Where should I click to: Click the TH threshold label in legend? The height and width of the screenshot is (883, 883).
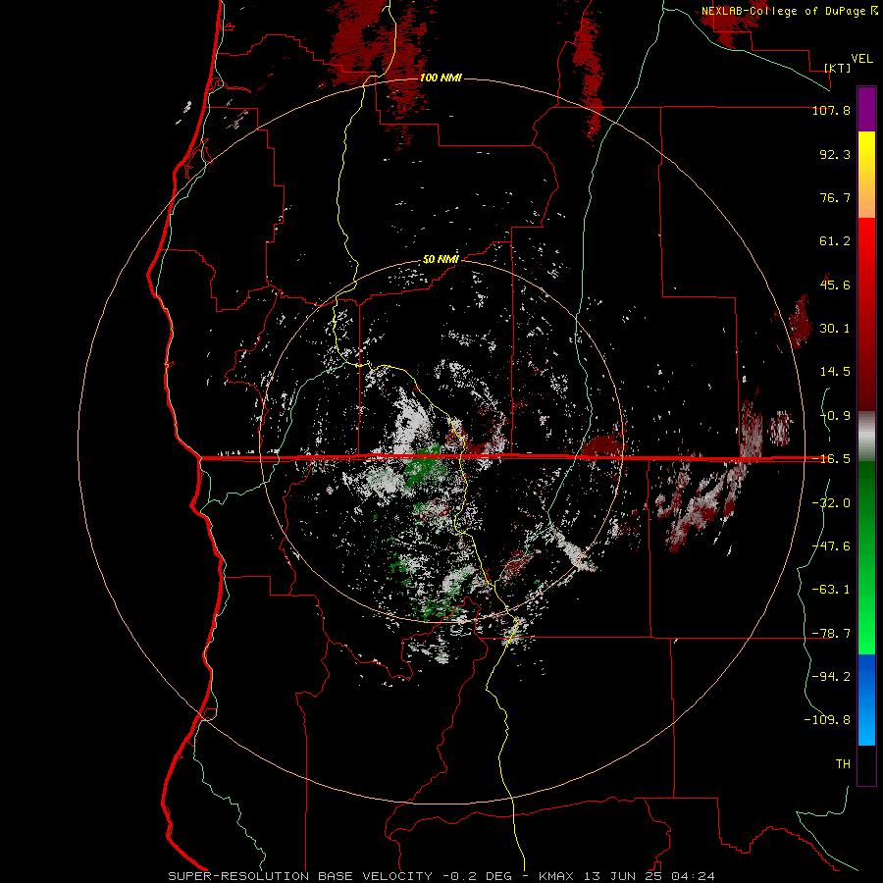pyautogui.click(x=843, y=764)
